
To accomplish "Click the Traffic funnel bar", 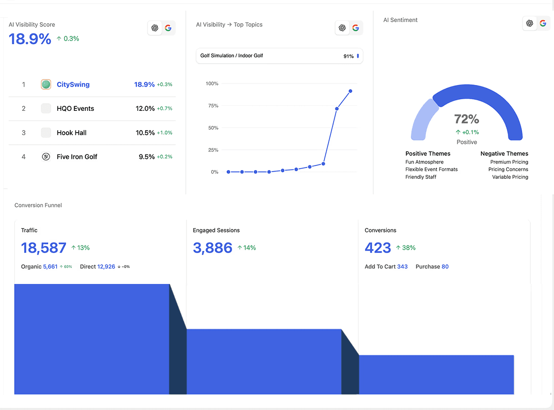I will coord(92,339).
